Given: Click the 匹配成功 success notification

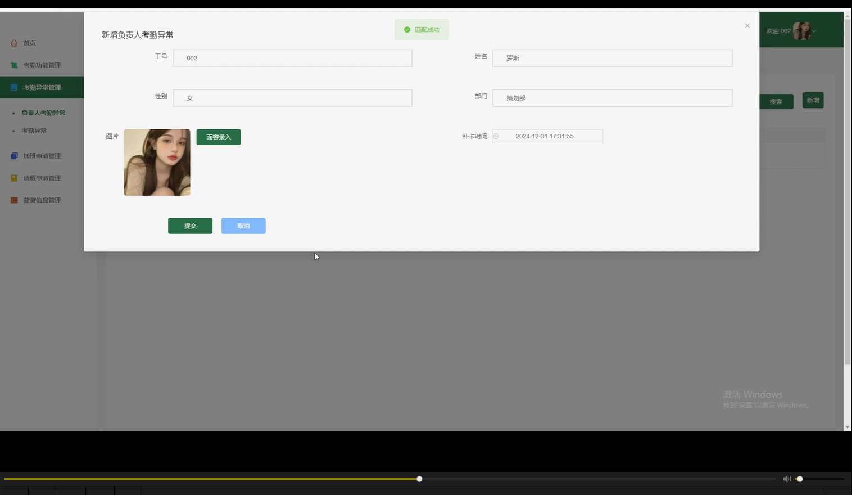Looking at the screenshot, I should tap(422, 30).
